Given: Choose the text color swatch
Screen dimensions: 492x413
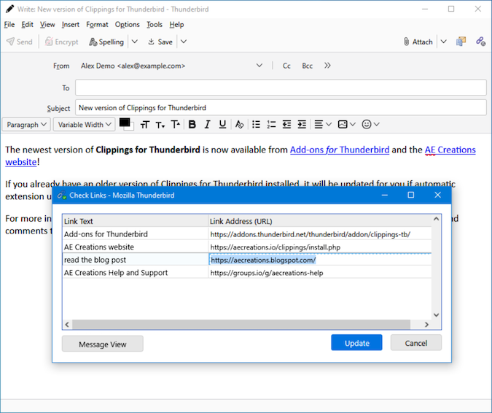Looking at the screenshot, I should pos(125,123).
